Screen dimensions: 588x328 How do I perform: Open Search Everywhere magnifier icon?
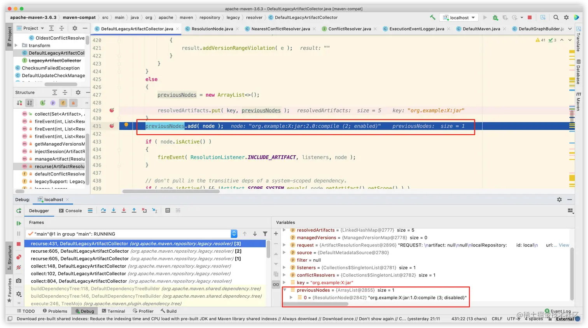[x=556, y=17]
